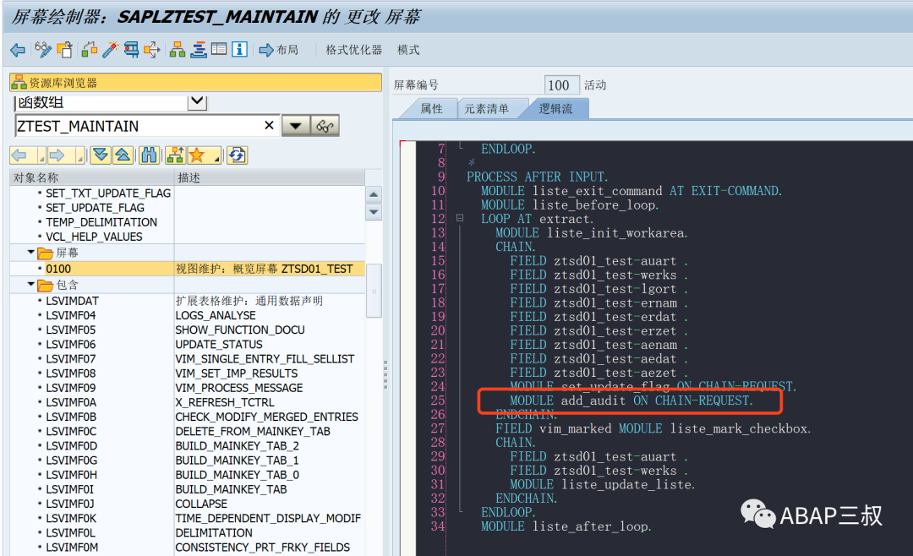Click the blue information icon
This screenshot has width=913, height=556.
coord(239,50)
